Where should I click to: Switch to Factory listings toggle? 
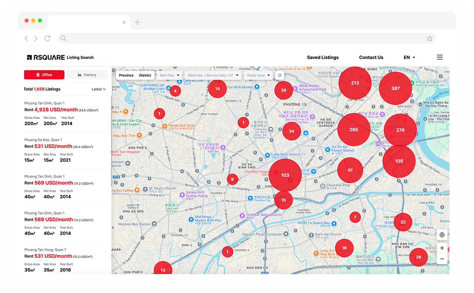pos(87,75)
